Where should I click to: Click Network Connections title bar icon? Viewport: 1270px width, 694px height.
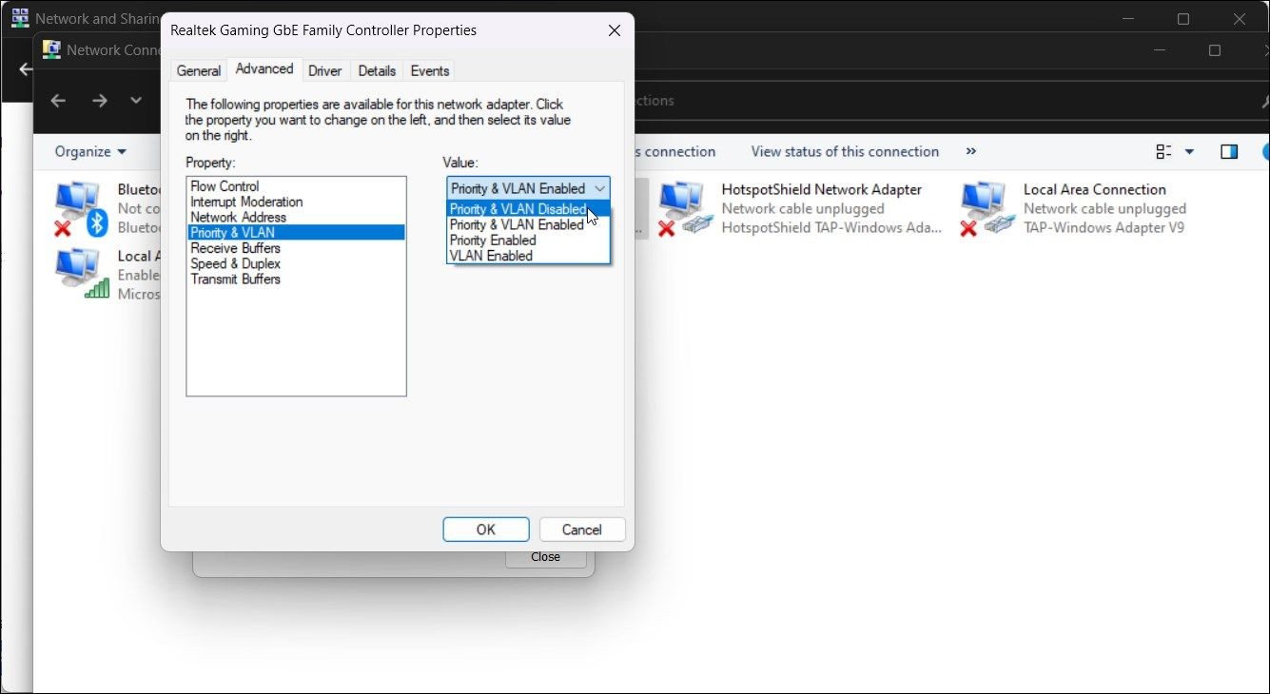click(51, 50)
